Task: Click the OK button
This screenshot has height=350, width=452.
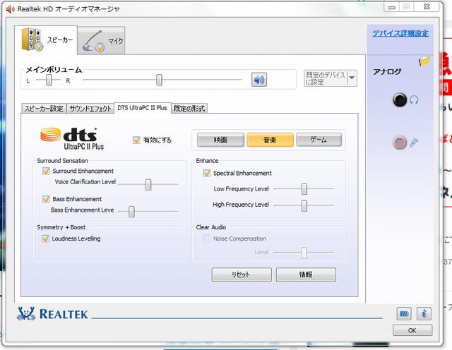Action: (412, 330)
